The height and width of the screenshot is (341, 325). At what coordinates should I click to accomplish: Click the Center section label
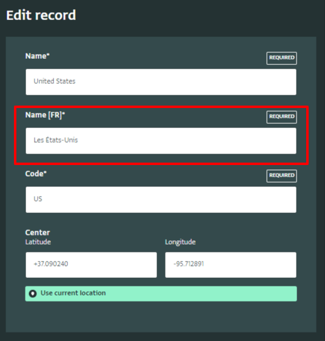38,232
